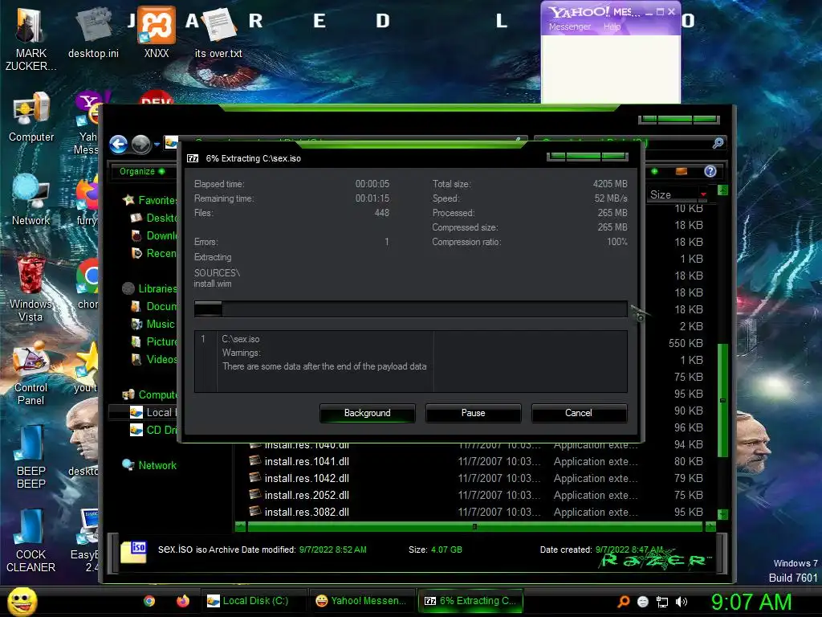Switch to Yahoo! Messenger taskbar item
822x617 pixels.
coord(361,601)
